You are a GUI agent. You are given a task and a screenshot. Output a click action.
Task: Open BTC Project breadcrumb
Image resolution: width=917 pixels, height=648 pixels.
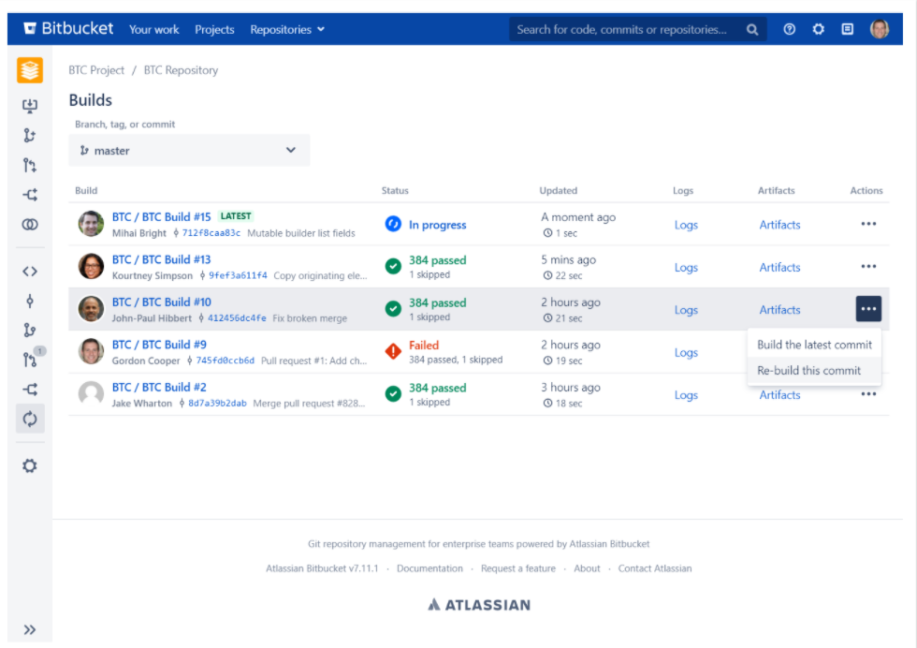tap(96, 70)
